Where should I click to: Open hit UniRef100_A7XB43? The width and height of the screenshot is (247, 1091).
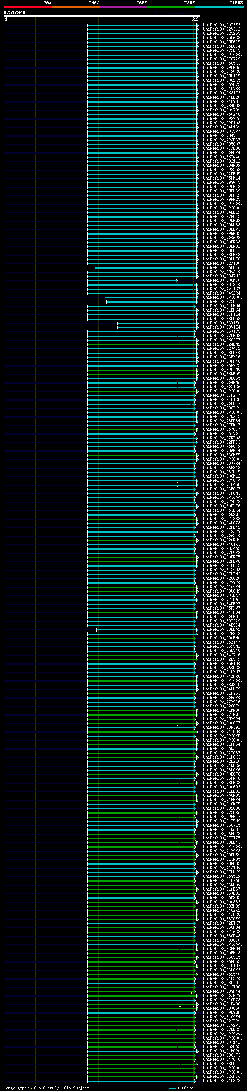click(x=222, y=50)
